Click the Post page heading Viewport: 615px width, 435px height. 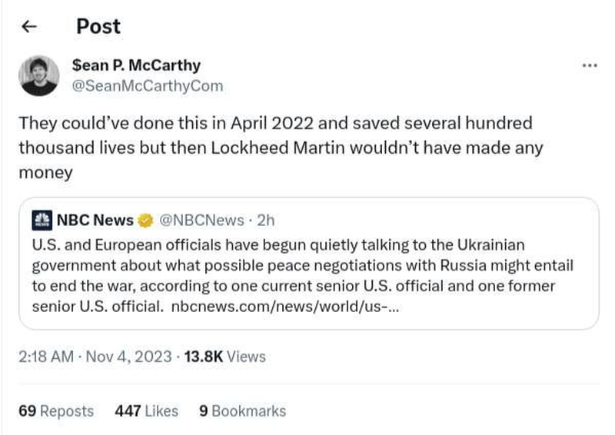98,27
